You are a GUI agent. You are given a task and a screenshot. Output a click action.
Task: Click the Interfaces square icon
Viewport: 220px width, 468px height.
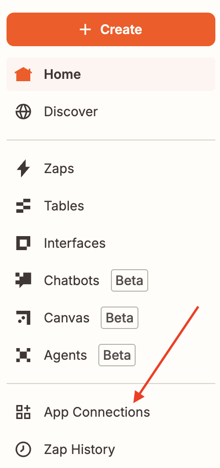coord(23,243)
